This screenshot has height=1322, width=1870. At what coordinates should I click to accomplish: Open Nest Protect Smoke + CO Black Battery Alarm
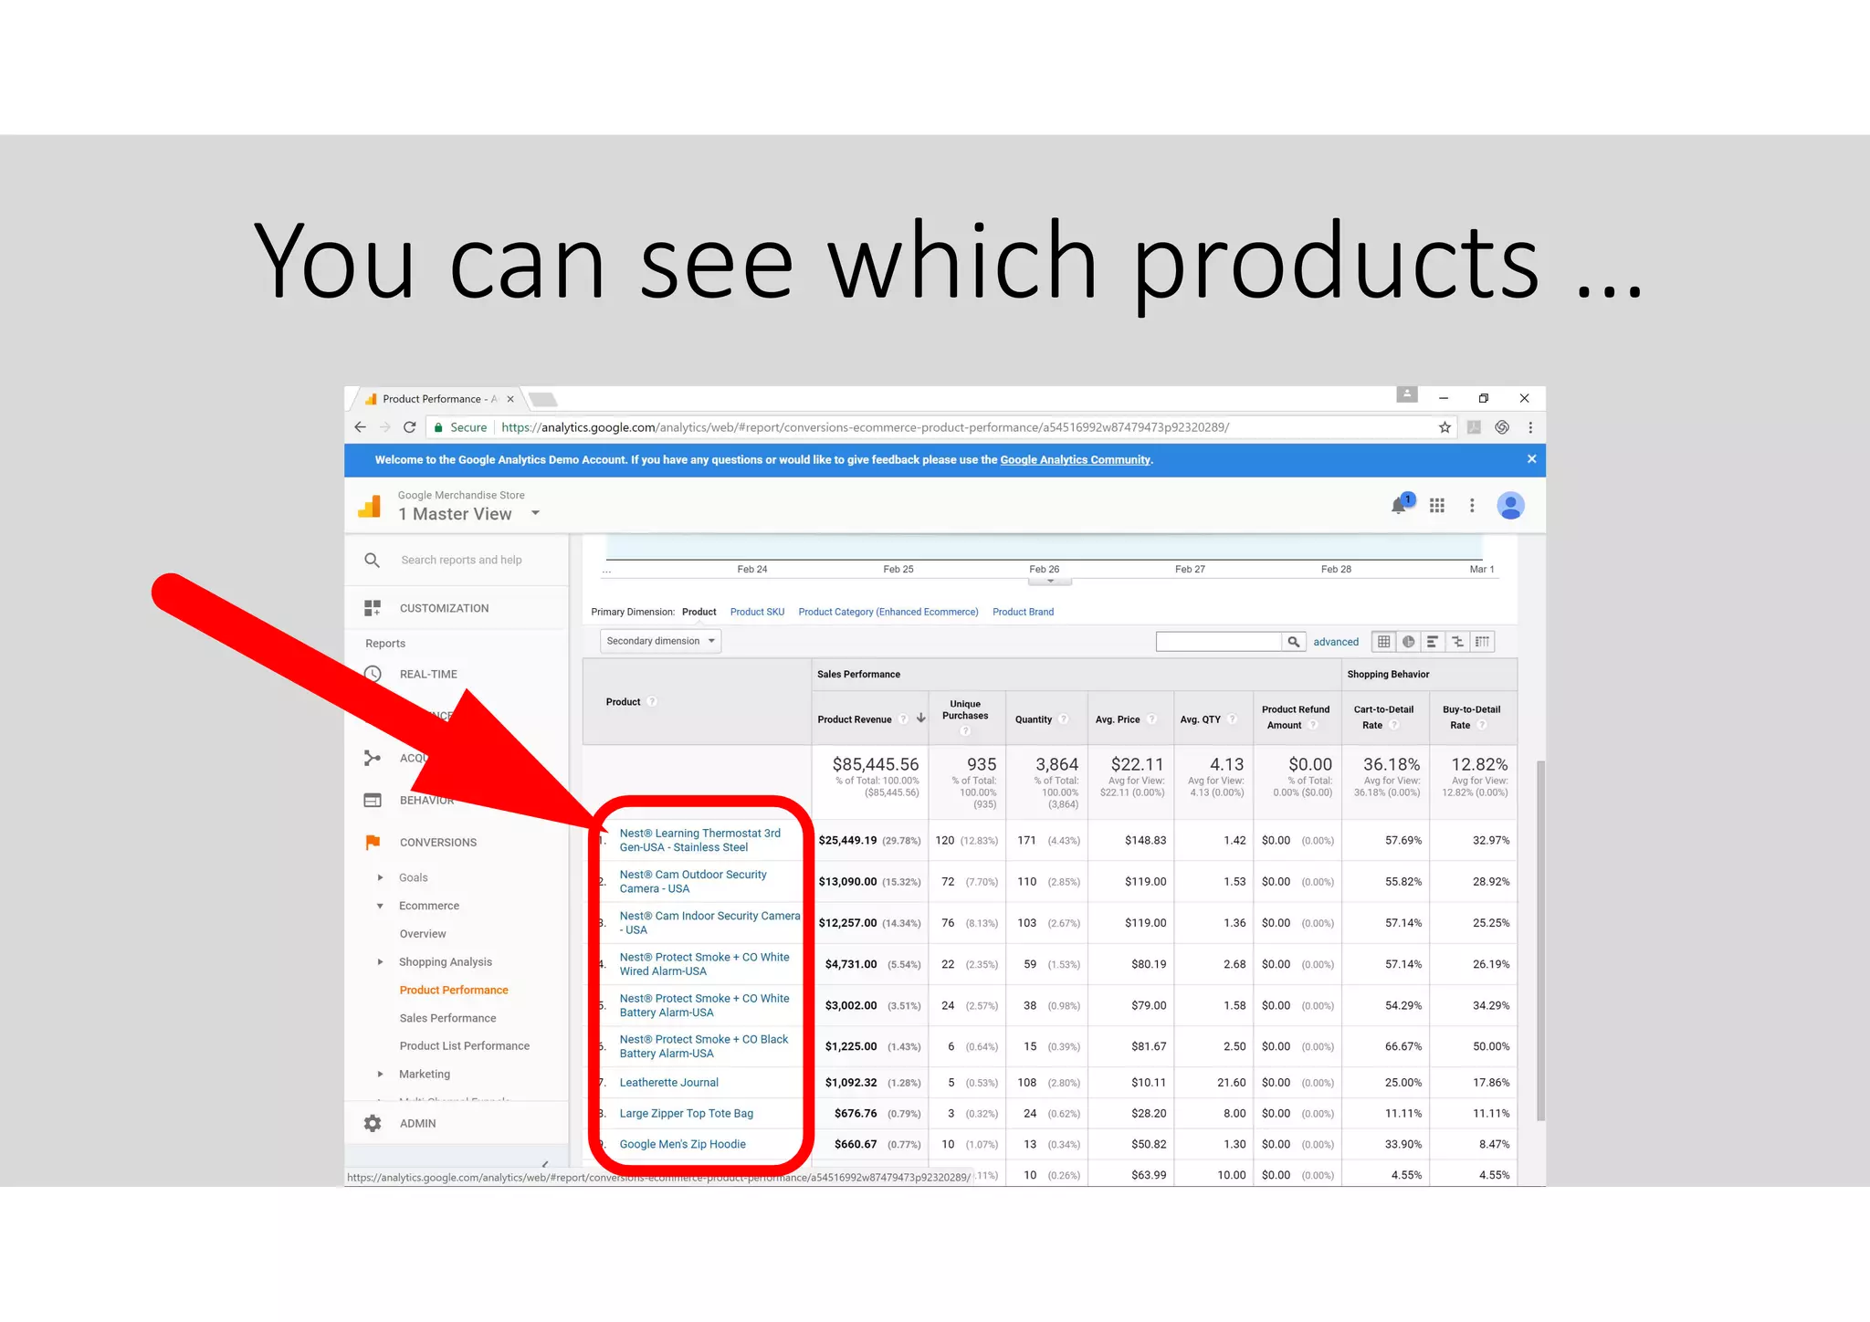pyautogui.click(x=703, y=1046)
